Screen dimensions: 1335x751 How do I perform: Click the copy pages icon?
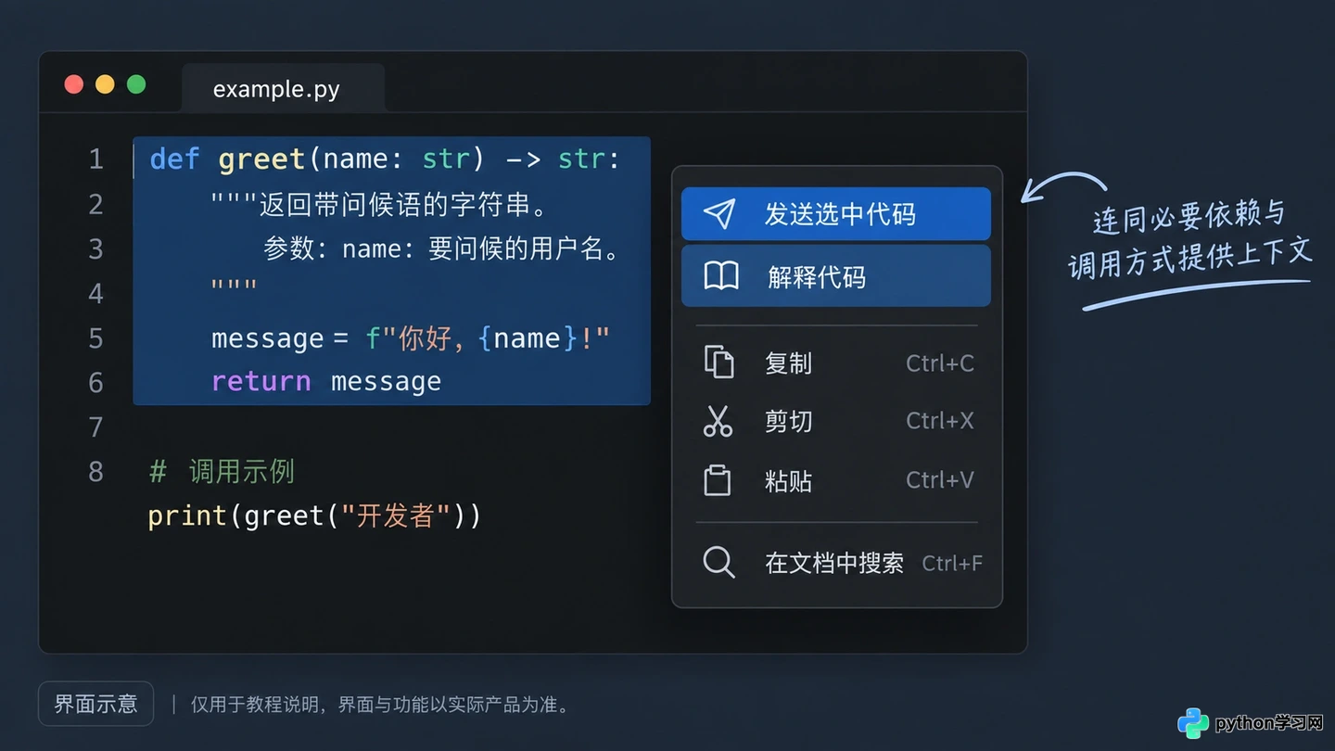[718, 363]
